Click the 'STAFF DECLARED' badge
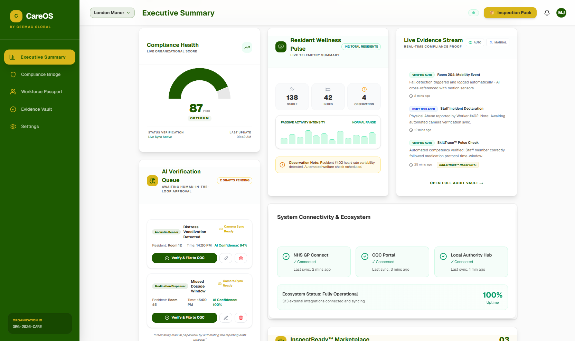The width and height of the screenshot is (575, 341). [424, 109]
